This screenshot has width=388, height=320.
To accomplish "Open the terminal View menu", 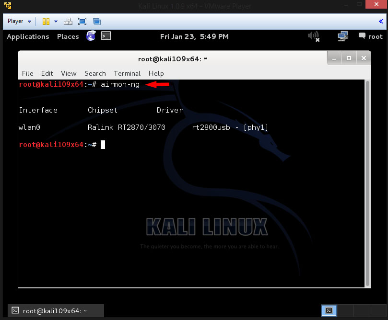I will [x=69, y=73].
